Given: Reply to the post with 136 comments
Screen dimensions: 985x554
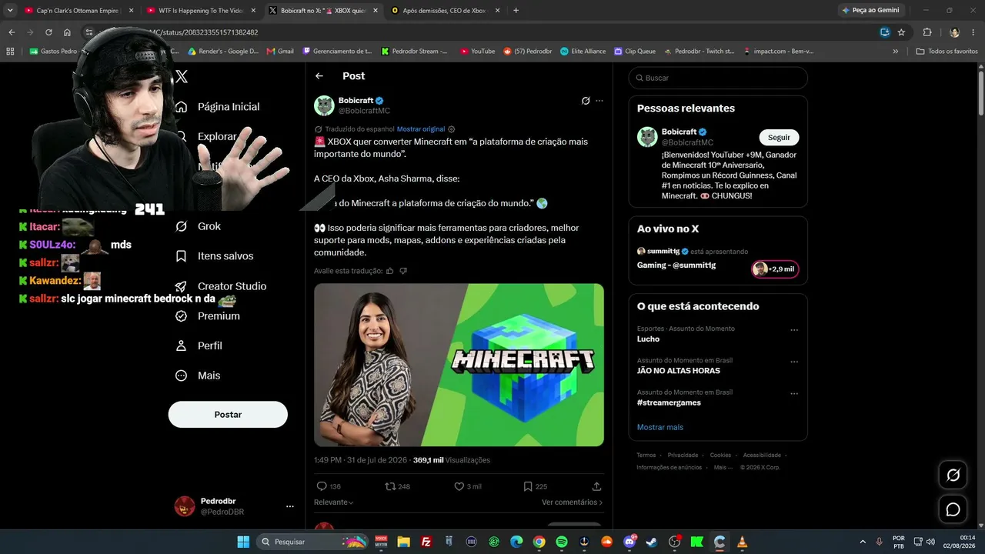Looking at the screenshot, I should point(329,486).
